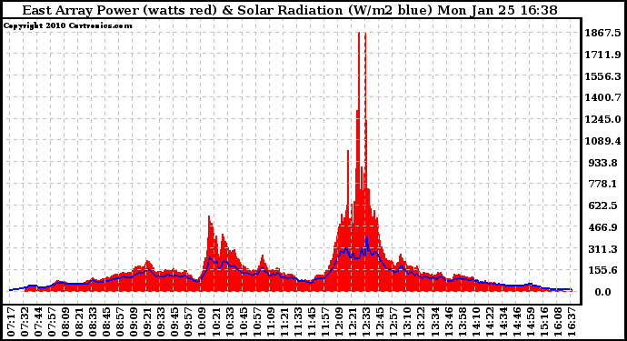Click the 07:17 time label

pos(11,322)
